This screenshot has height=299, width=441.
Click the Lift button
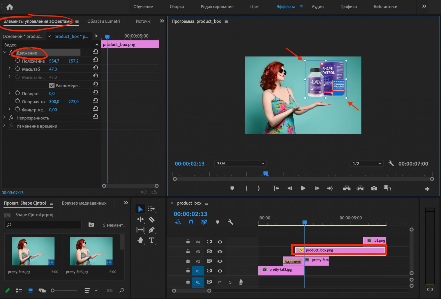pos(347,188)
